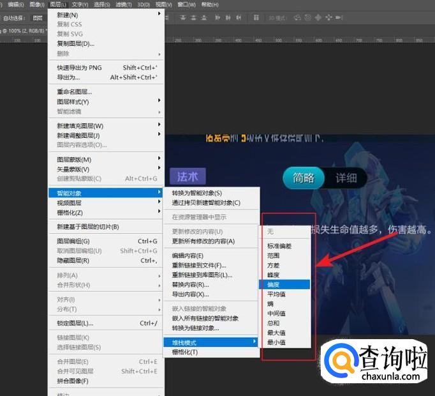Choose 重新链接到文件(F)...
435x396 pixels.
[x=211, y=266]
